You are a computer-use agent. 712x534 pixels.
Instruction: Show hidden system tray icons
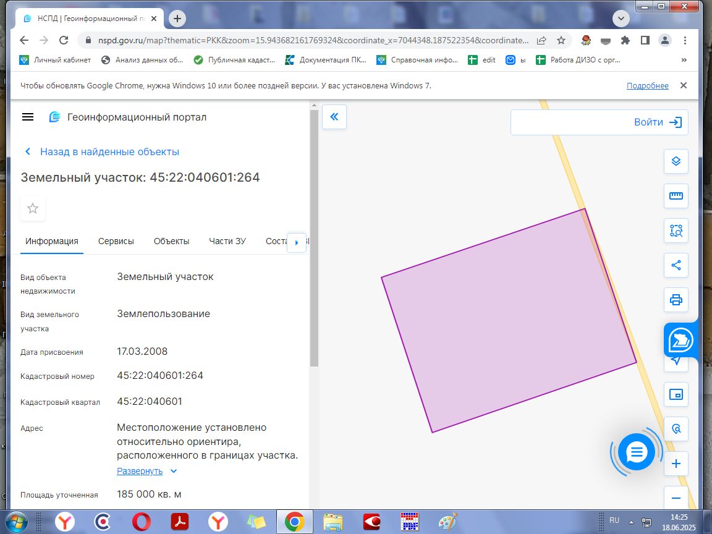(x=630, y=522)
